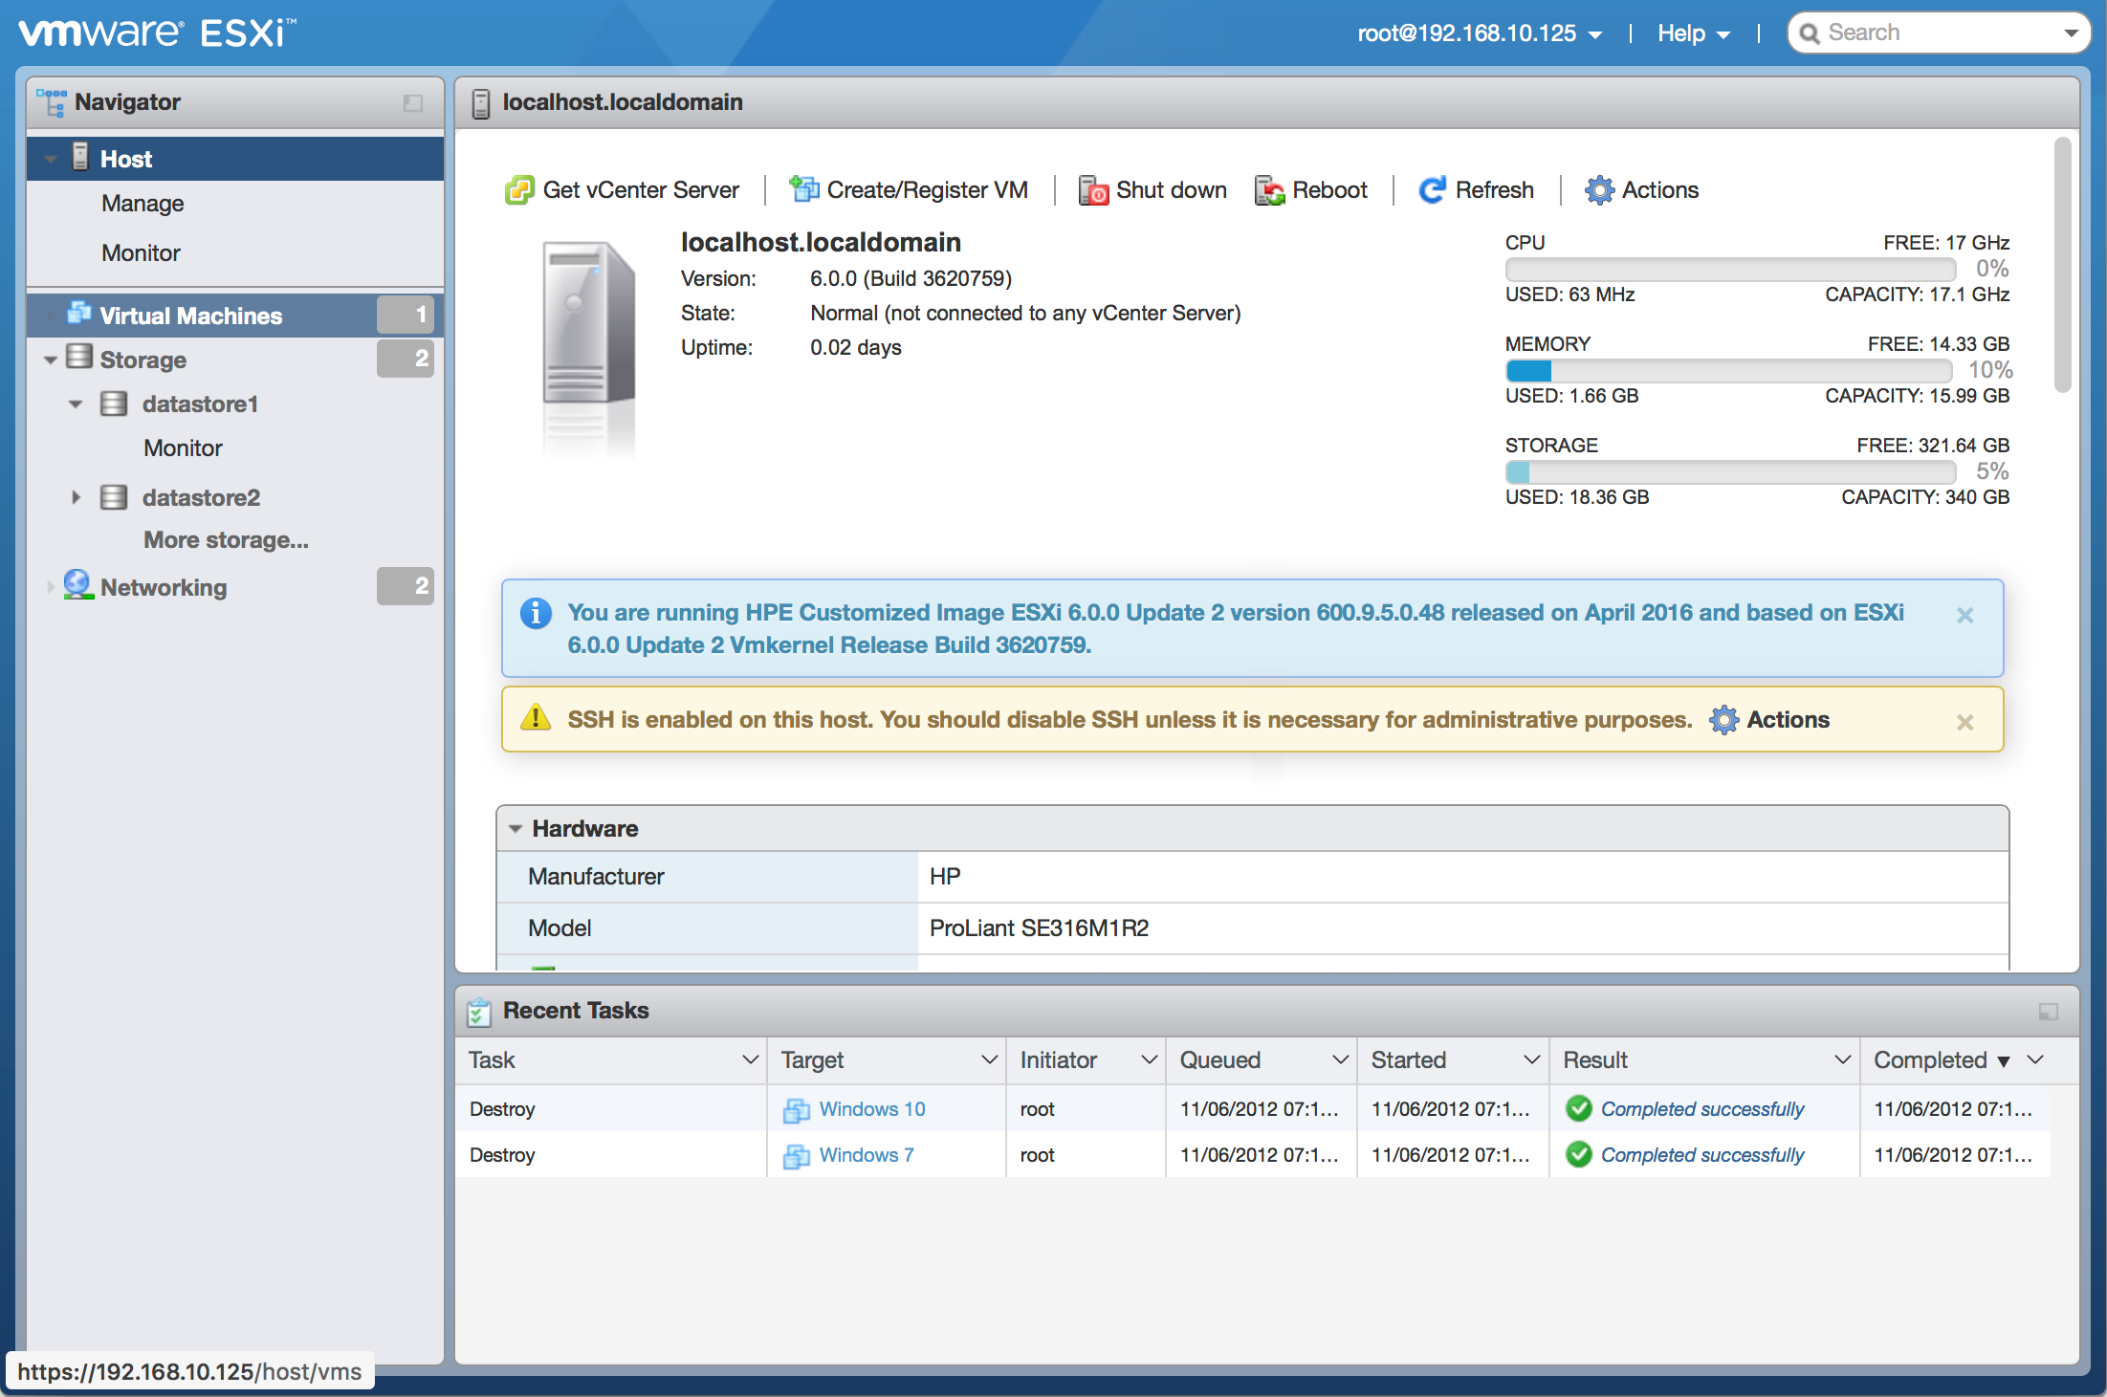Open the Windows 7 target link

click(x=867, y=1155)
